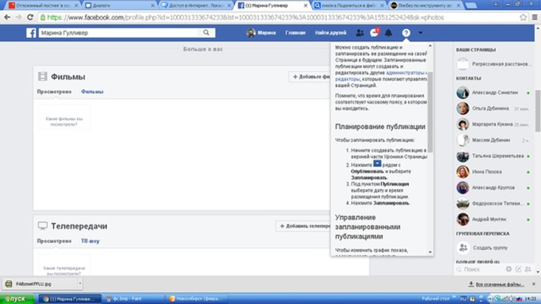This screenshot has width=541, height=304.
Task: Click the help panel scrollbar thumb
Action: coord(430,112)
